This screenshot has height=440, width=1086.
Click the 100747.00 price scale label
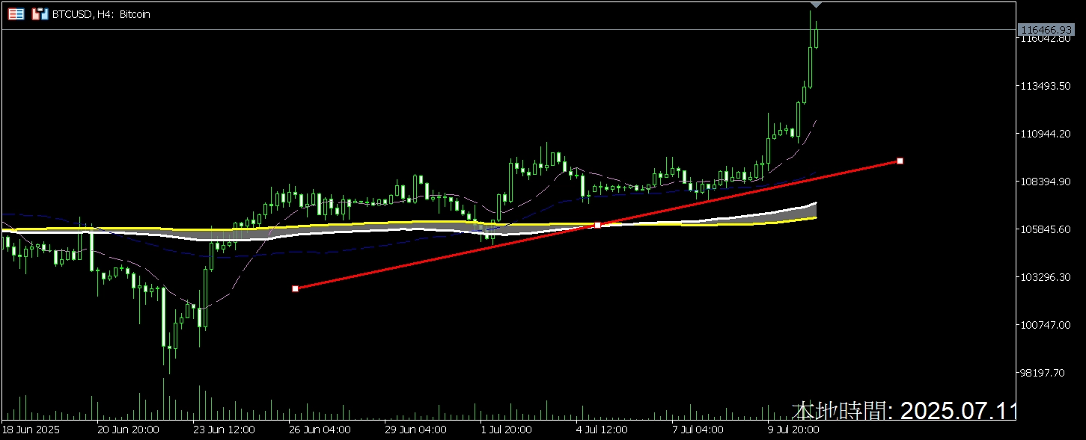coord(1046,326)
